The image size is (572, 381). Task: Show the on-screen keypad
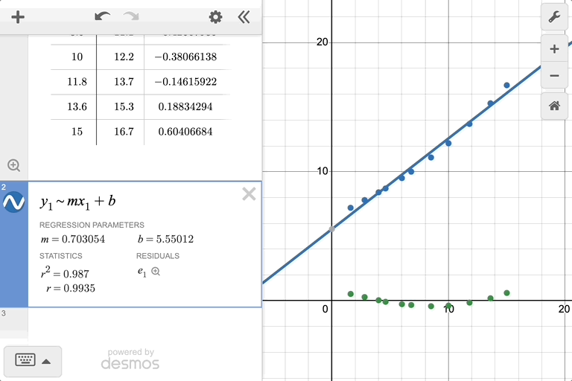[x=25, y=361]
